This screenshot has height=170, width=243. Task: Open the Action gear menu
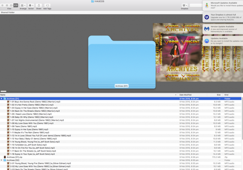[31, 5]
